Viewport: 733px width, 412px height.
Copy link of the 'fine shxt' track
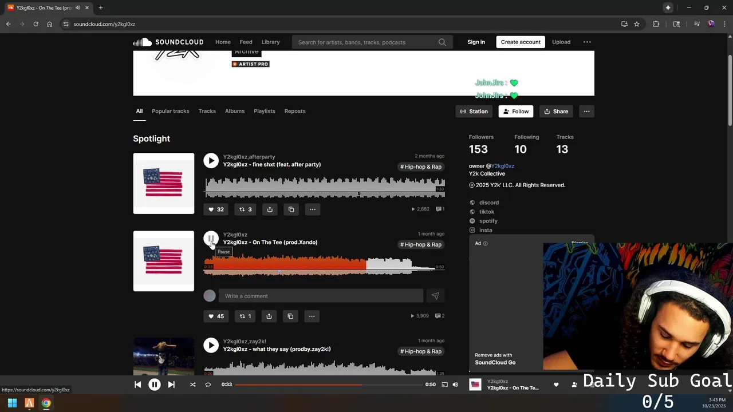click(291, 209)
